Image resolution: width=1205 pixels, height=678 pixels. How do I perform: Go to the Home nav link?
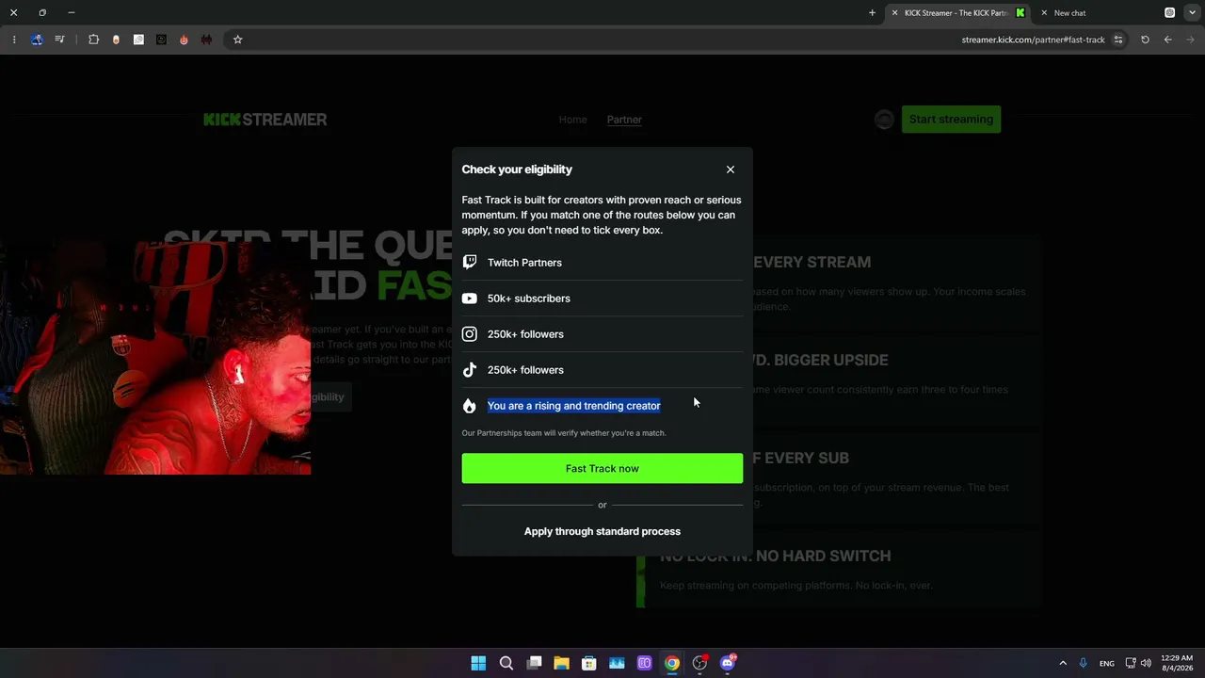[572, 120]
